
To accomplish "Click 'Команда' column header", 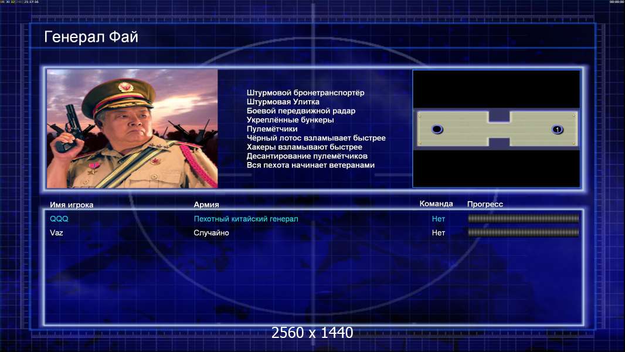I will pos(436,204).
